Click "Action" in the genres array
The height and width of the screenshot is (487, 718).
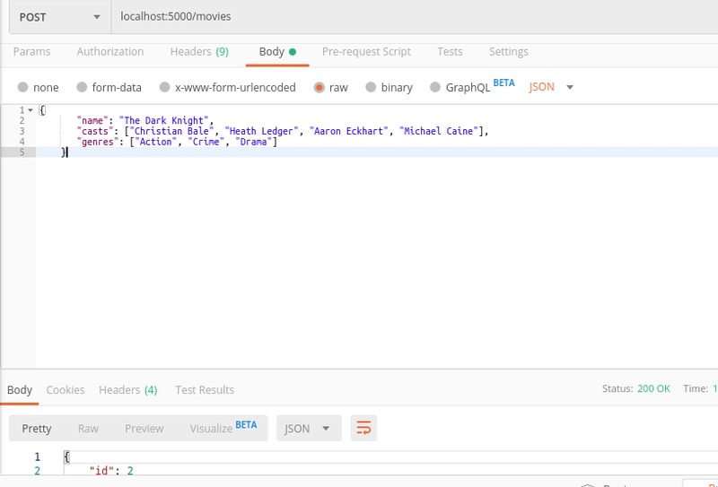click(155, 142)
